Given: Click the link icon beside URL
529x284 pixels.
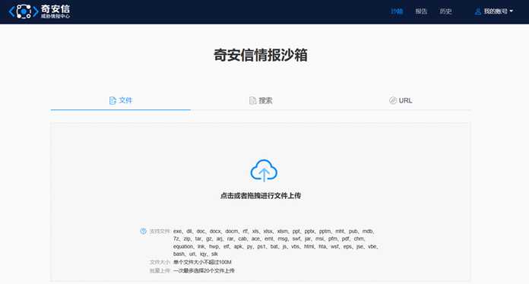Looking at the screenshot, I should click(393, 100).
